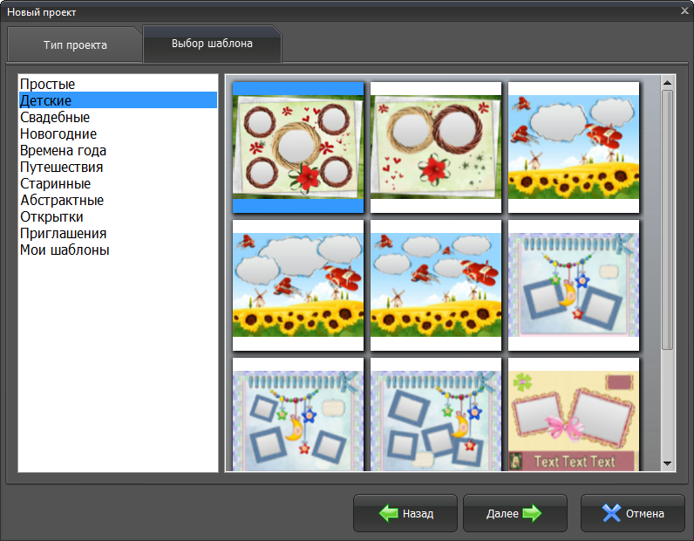Select baby mobile template with four frames
Viewport: 694px width, 541px height.
[436, 414]
